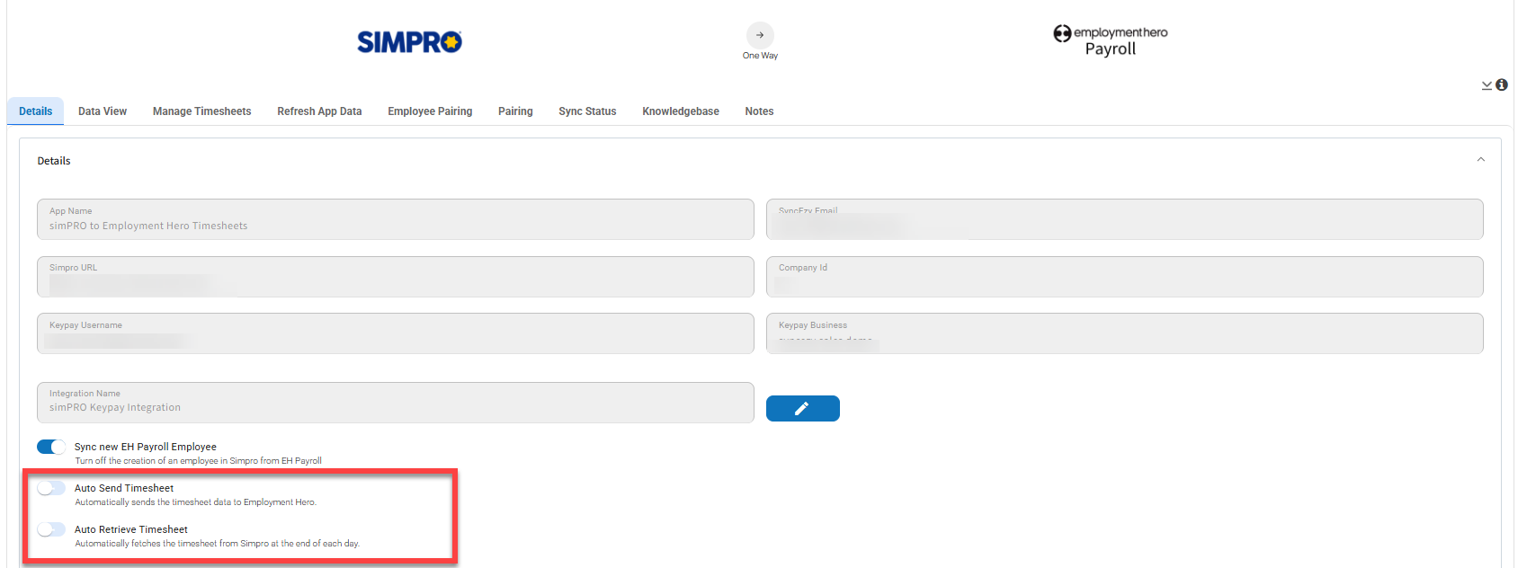This screenshot has width=1518, height=568.
Task: Click the One Way arrow icon
Action: pyautogui.click(x=760, y=35)
